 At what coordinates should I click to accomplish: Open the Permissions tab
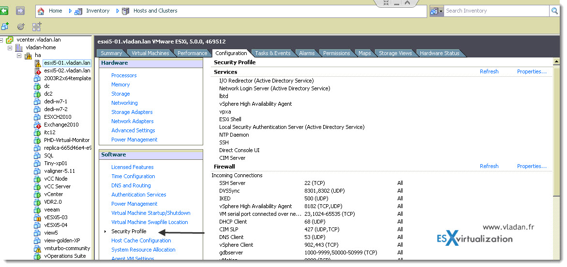(336, 53)
